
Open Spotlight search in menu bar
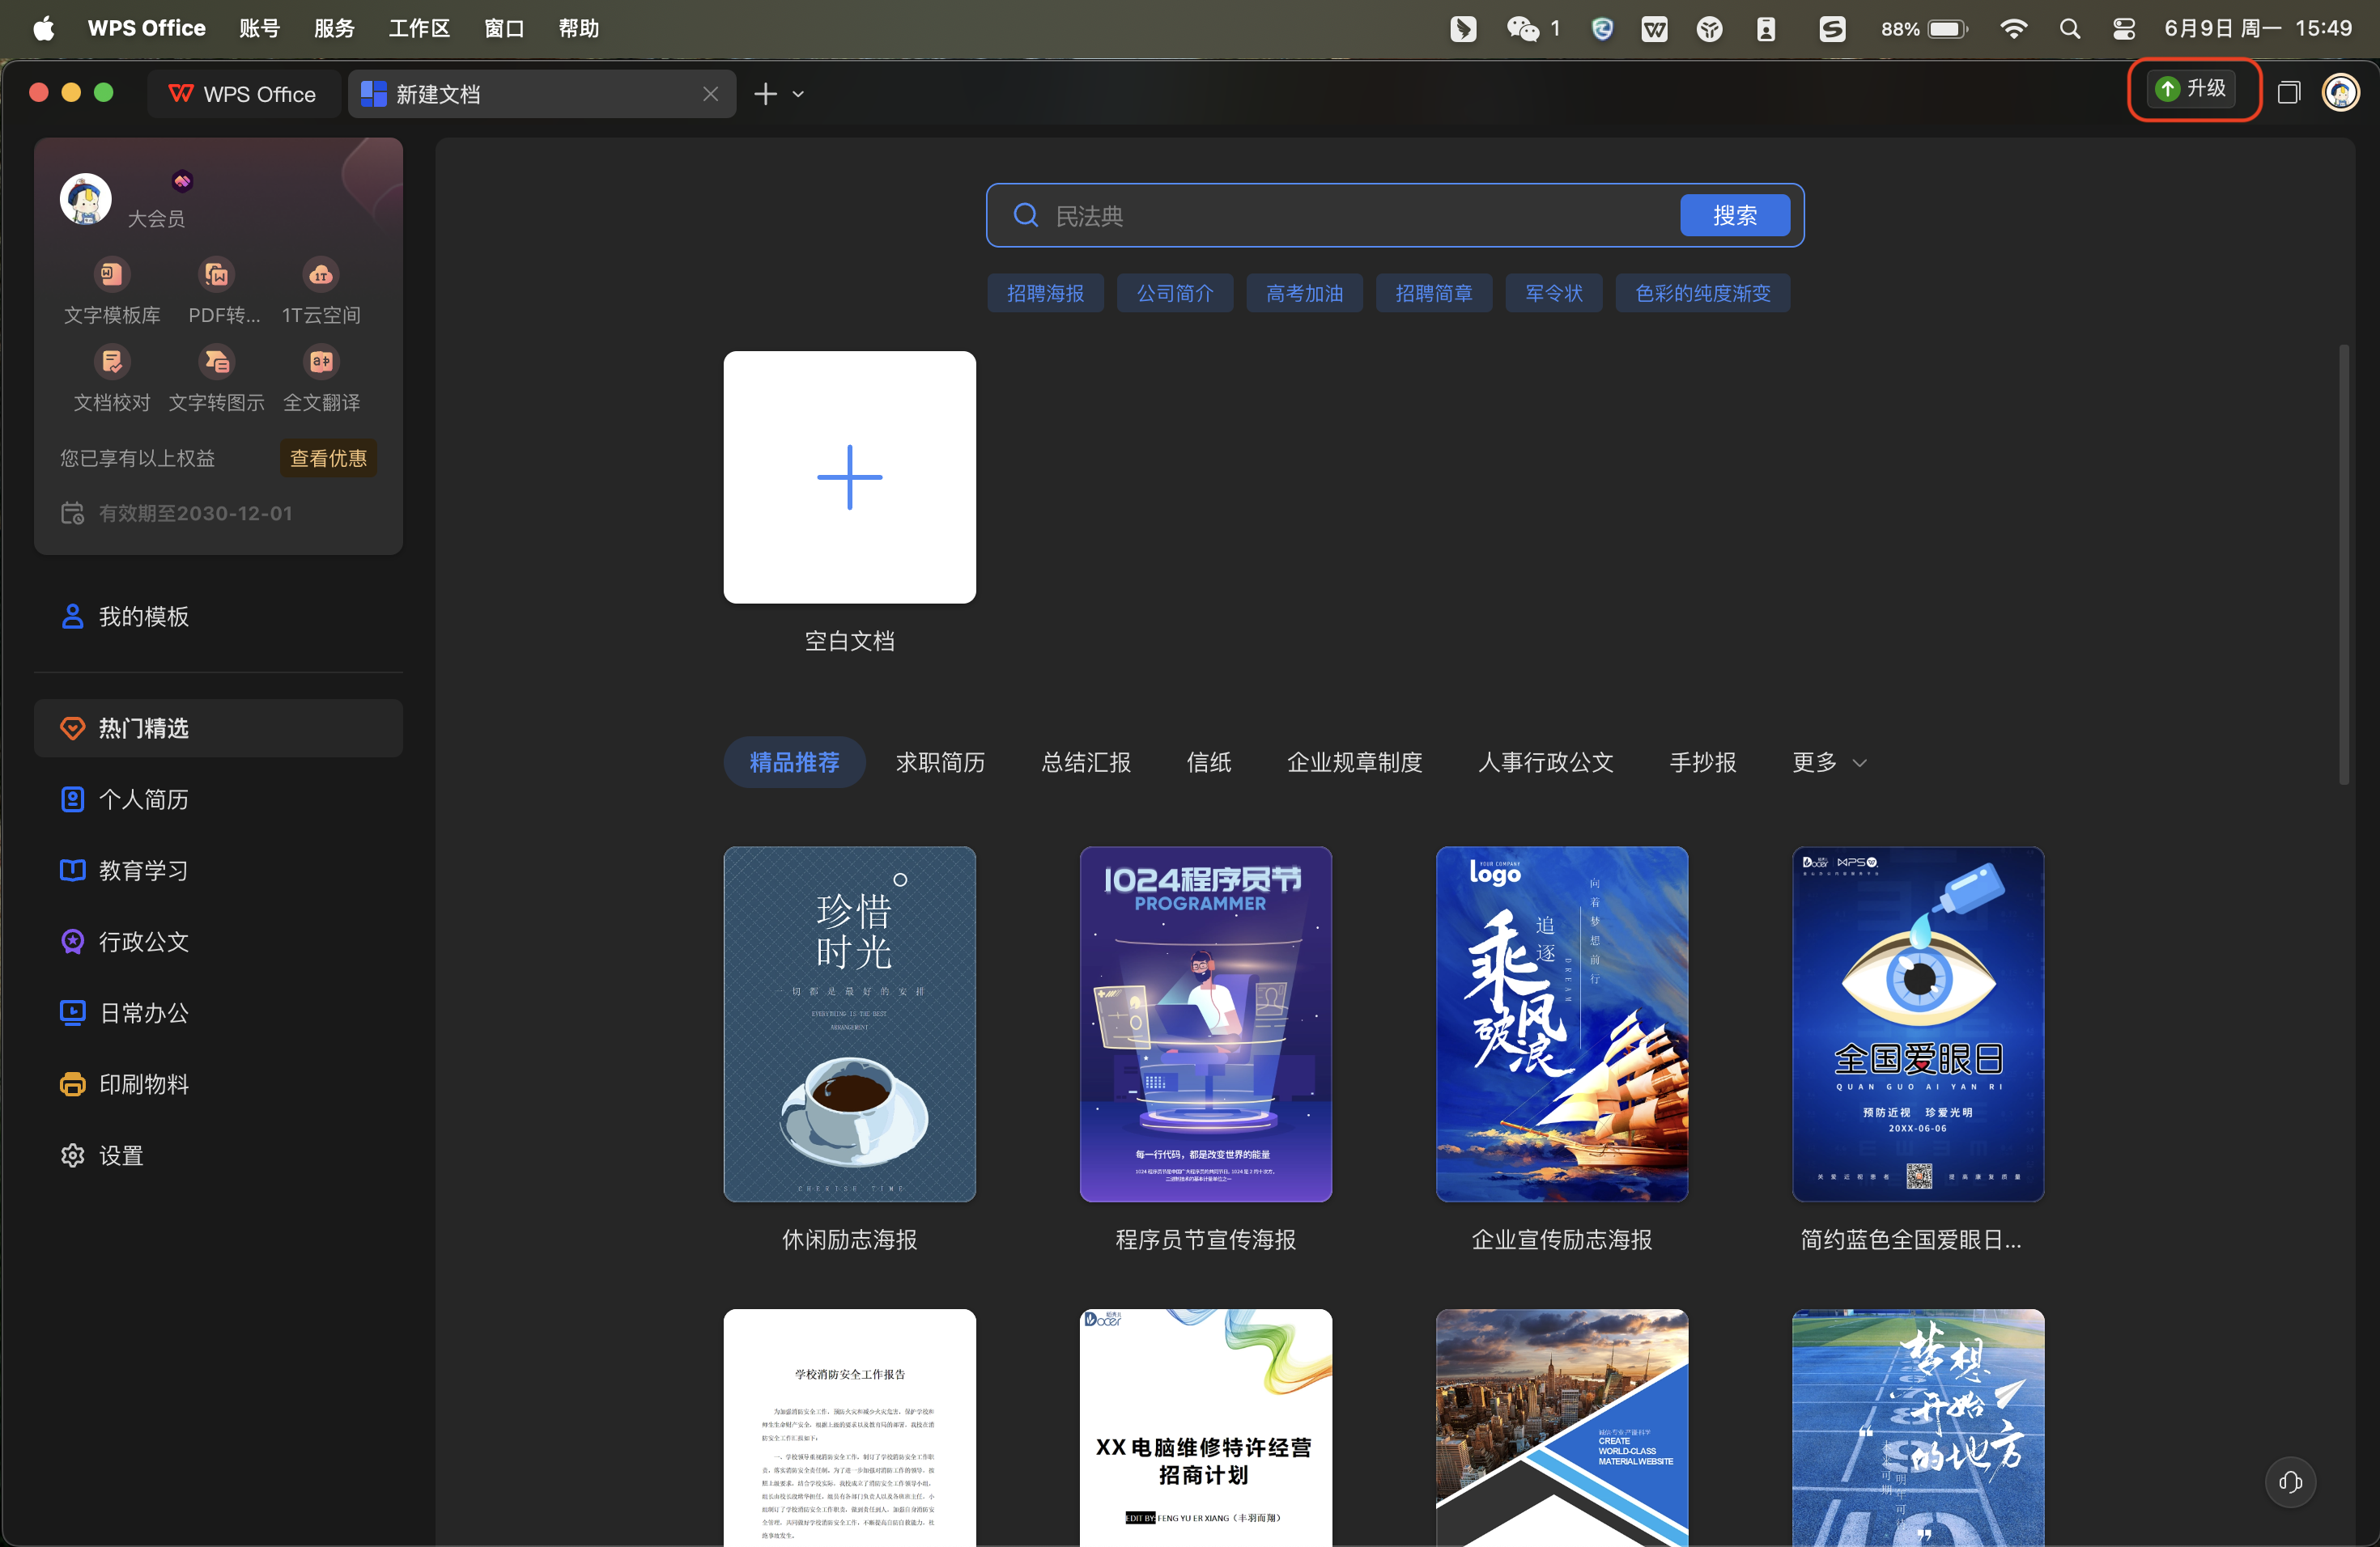click(2070, 28)
